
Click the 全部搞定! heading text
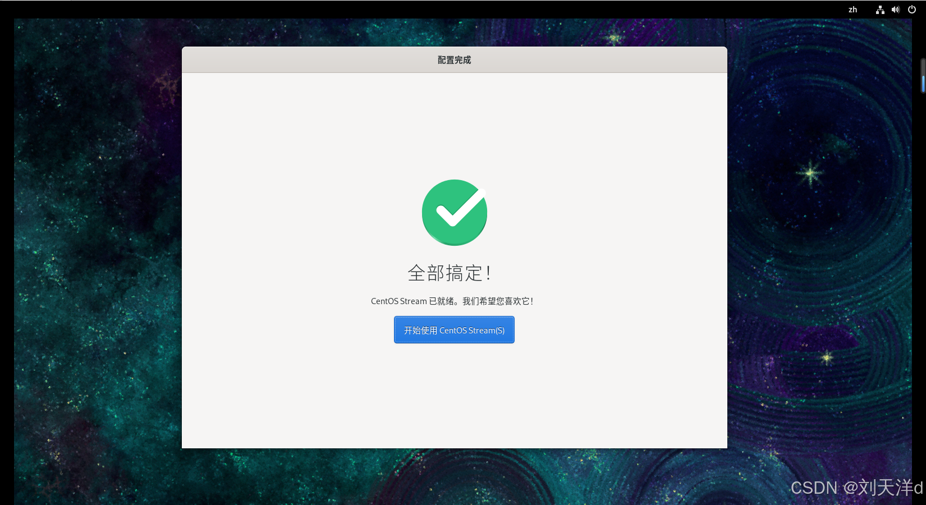pos(450,273)
